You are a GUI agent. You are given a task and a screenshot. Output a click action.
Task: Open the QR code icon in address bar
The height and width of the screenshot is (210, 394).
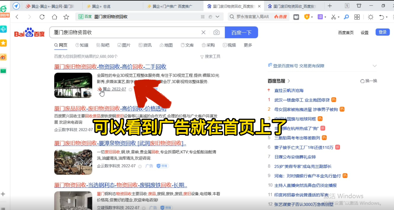[203, 17]
